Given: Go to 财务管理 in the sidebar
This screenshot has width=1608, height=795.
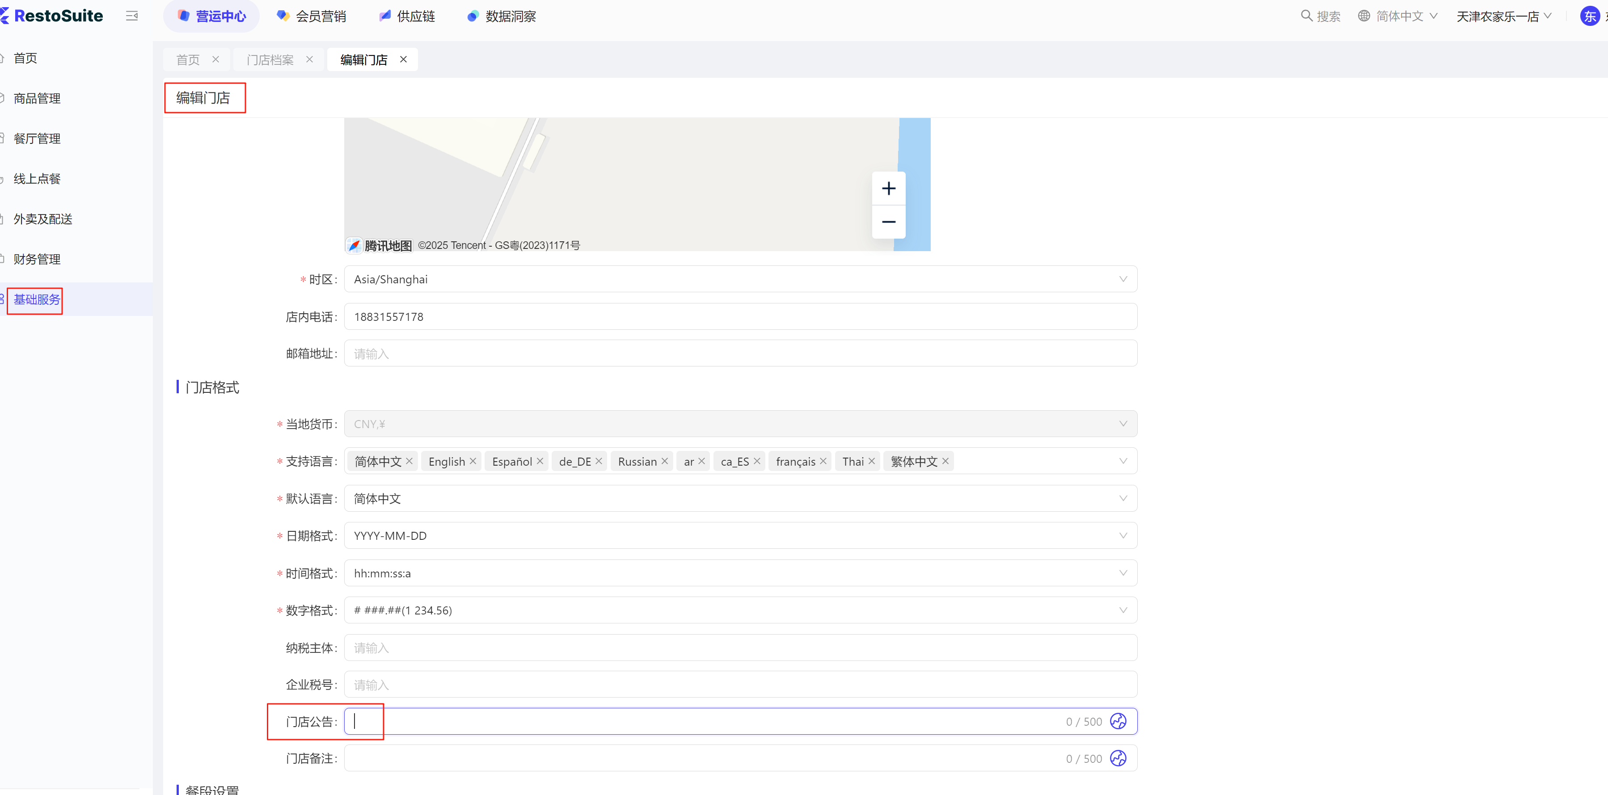Looking at the screenshot, I should [x=37, y=259].
